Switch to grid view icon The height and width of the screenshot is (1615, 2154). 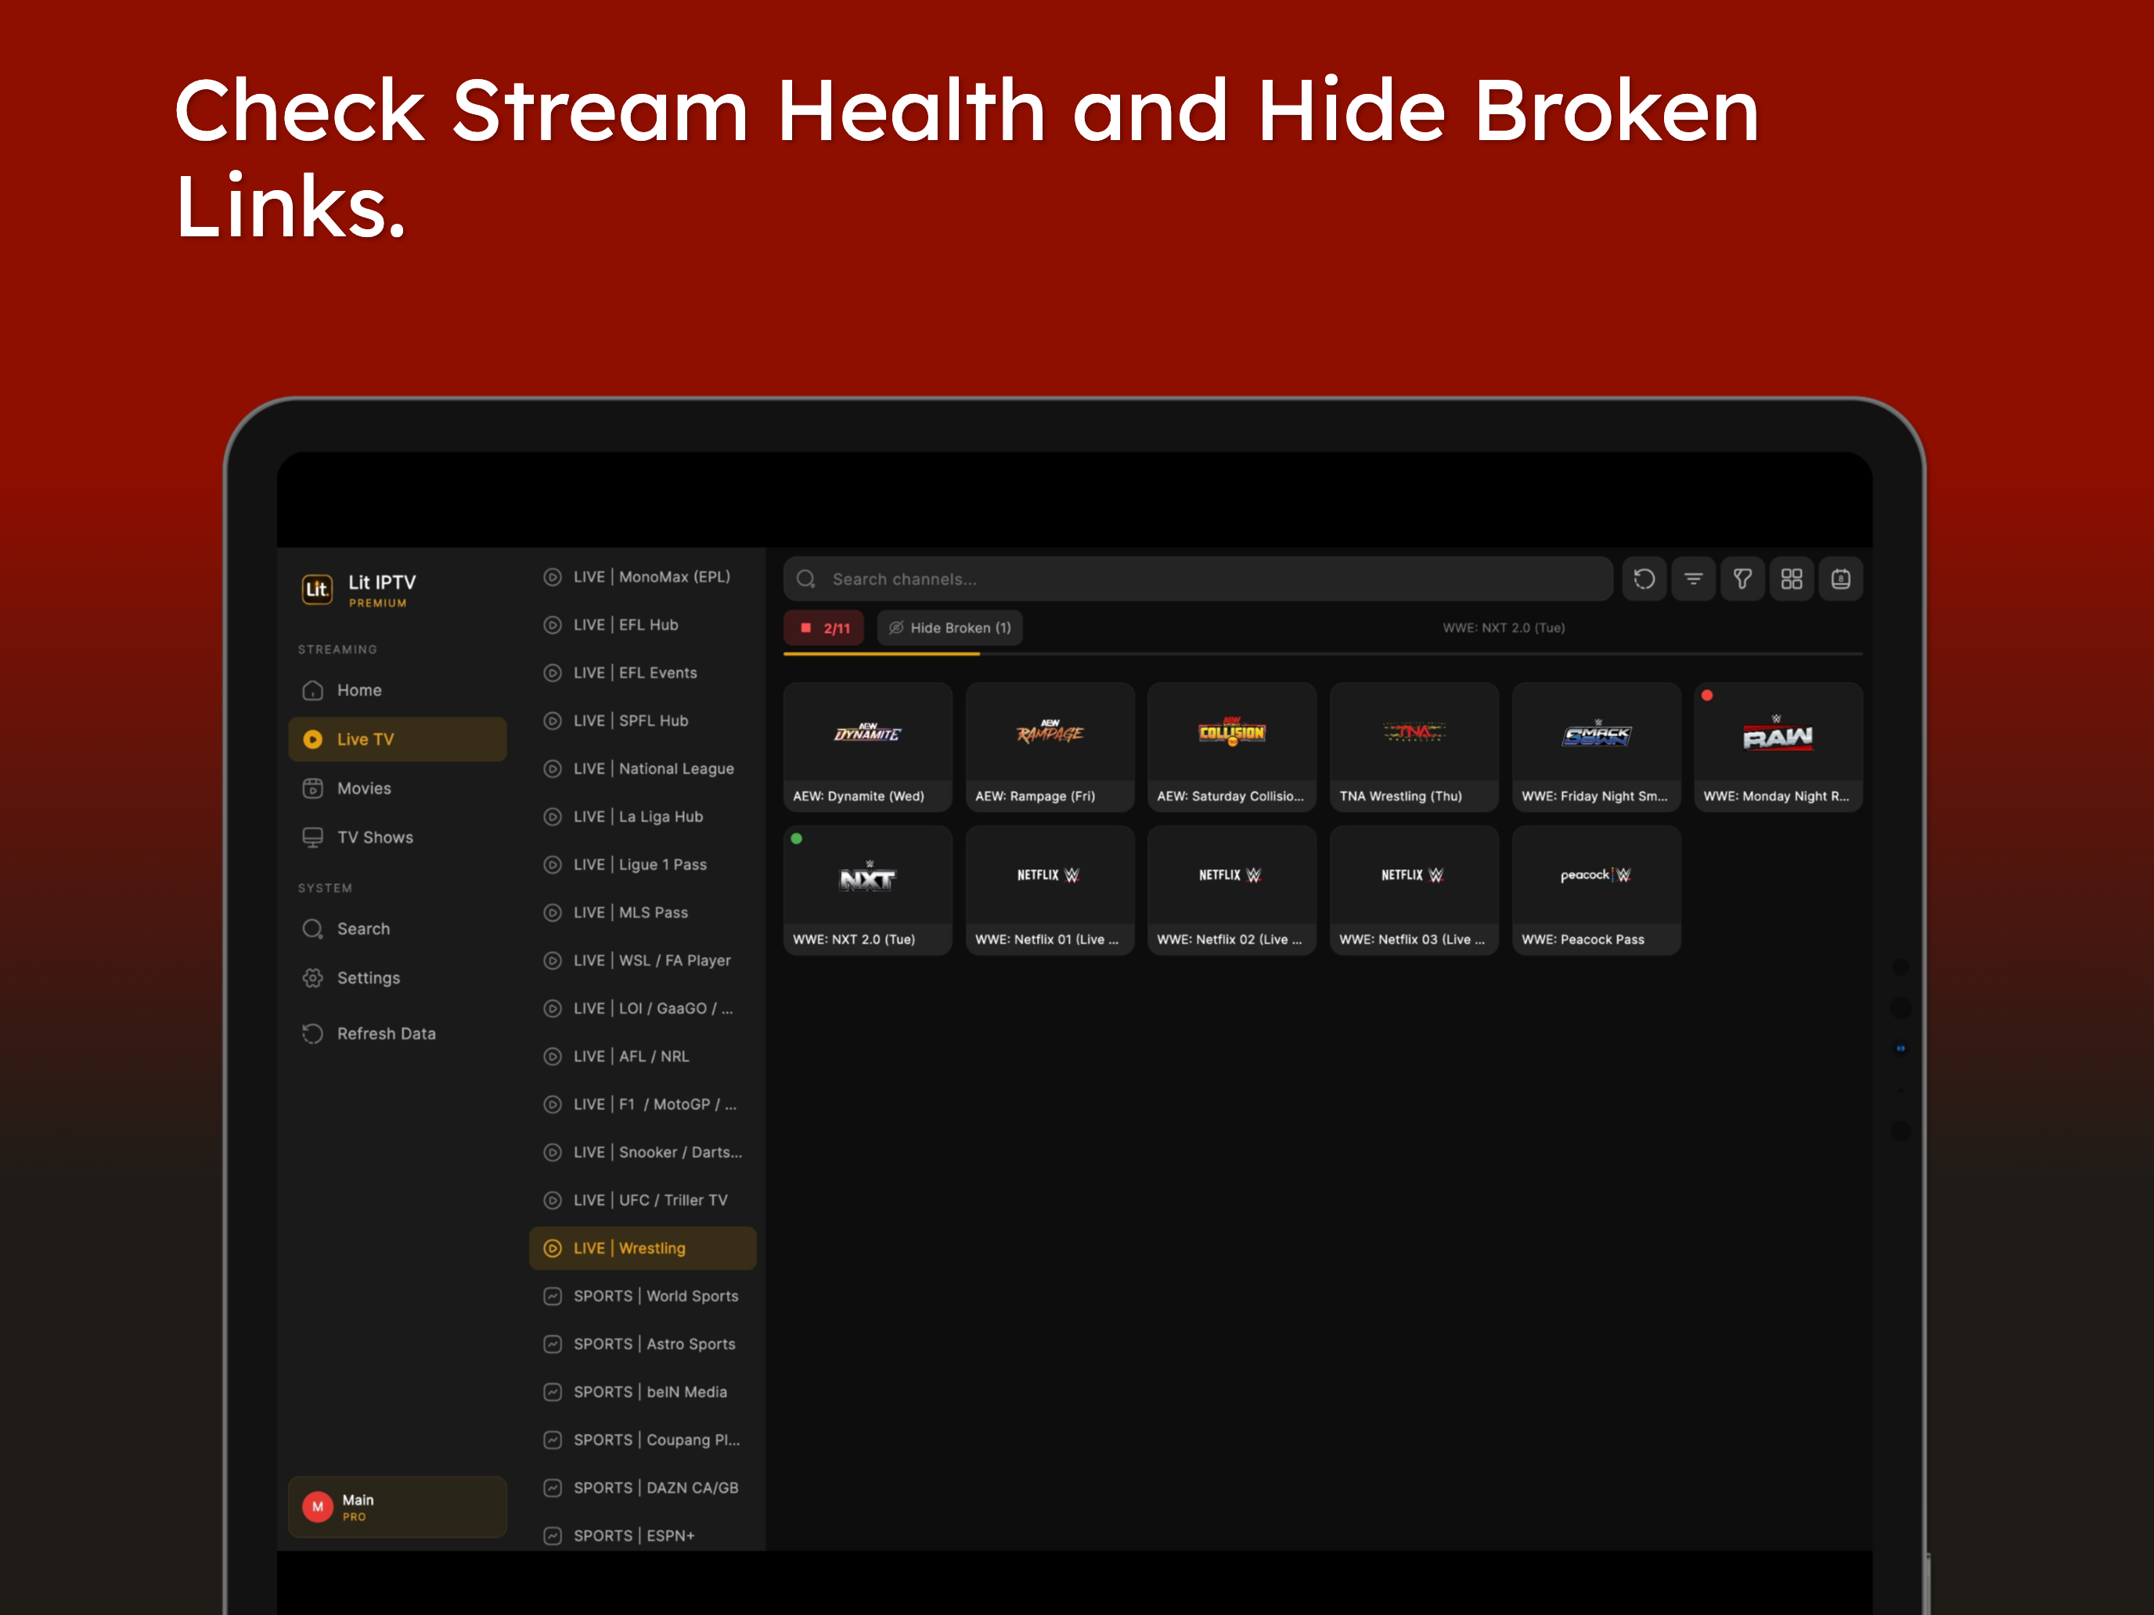pyautogui.click(x=1792, y=579)
